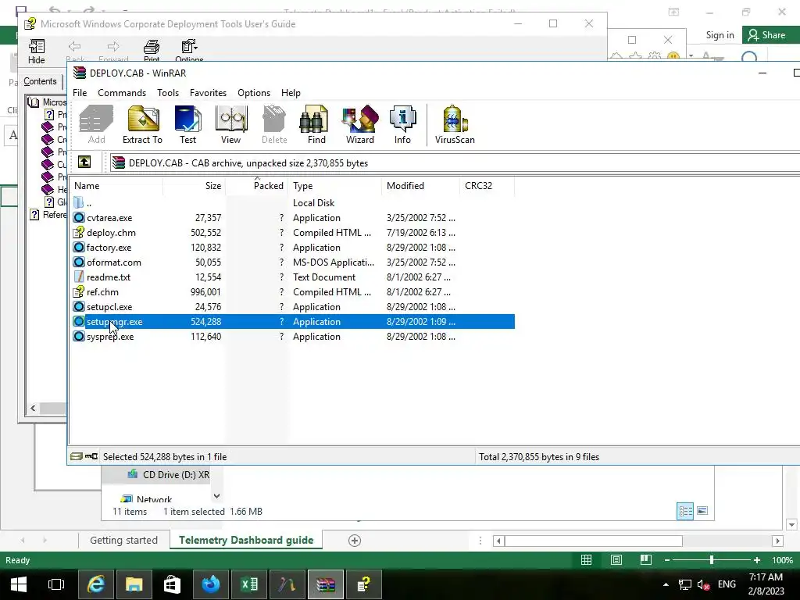Switch Excel to Normal view icon

586,560
